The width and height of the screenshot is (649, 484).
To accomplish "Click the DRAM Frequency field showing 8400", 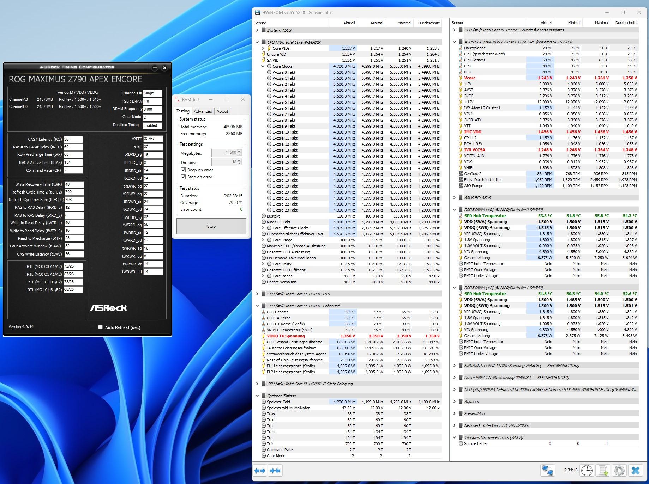I will [x=152, y=109].
